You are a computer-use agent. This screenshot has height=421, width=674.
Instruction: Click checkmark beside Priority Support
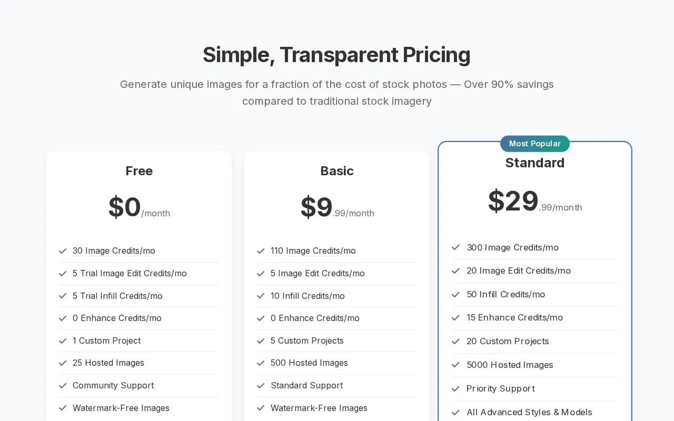[x=456, y=389]
